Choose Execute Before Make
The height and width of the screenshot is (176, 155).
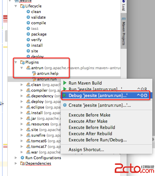(106, 115)
